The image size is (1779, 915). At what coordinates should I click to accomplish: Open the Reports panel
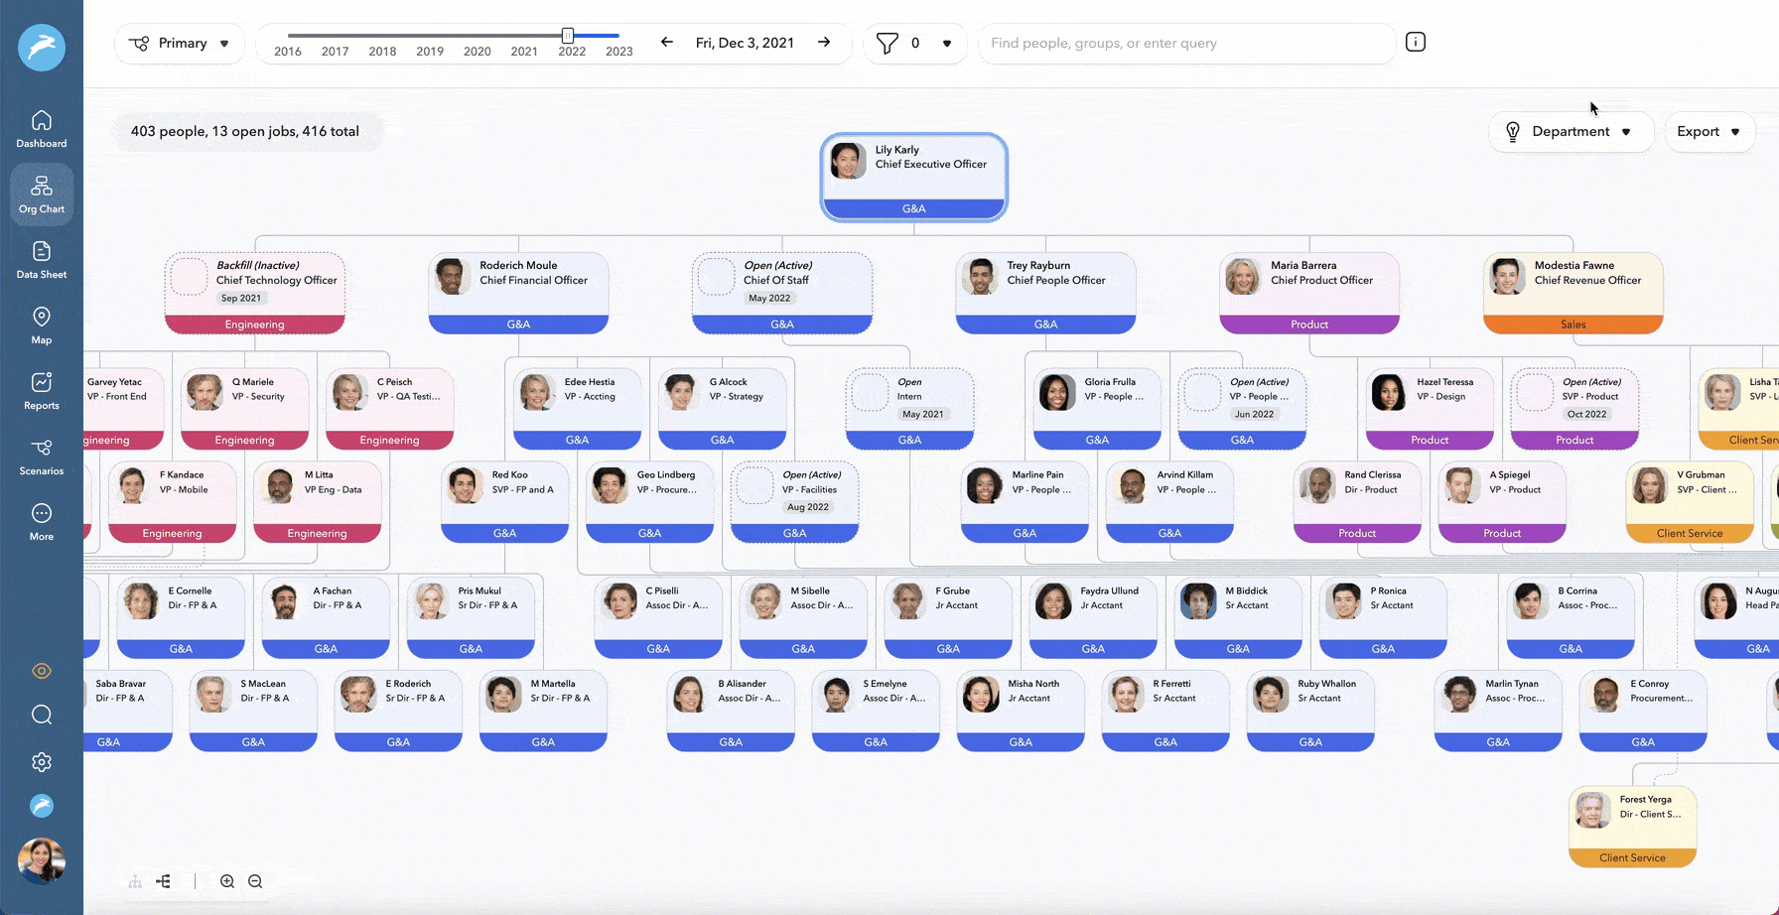(41, 389)
